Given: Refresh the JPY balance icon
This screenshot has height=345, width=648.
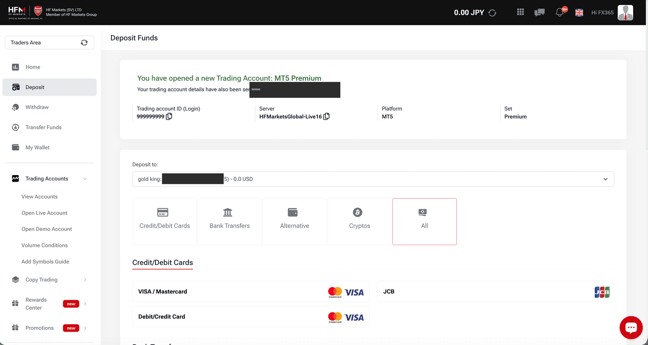Looking at the screenshot, I should [x=492, y=13].
